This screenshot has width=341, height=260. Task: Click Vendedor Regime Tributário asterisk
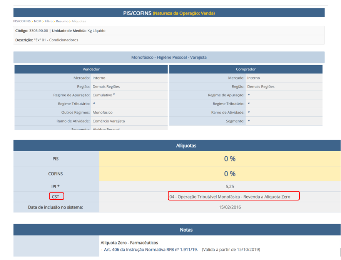pos(94,104)
